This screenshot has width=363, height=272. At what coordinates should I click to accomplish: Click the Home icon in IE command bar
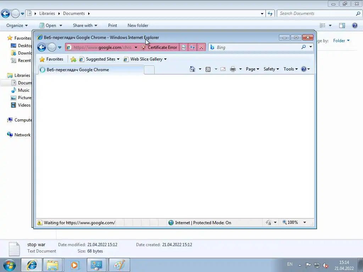[192, 69]
